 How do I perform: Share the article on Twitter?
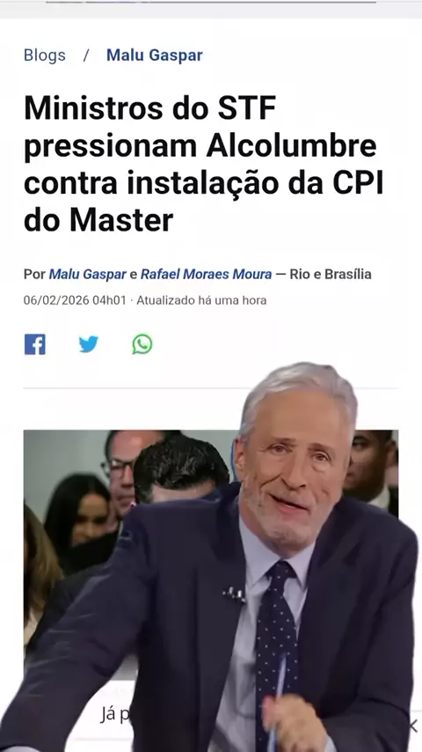tap(89, 344)
